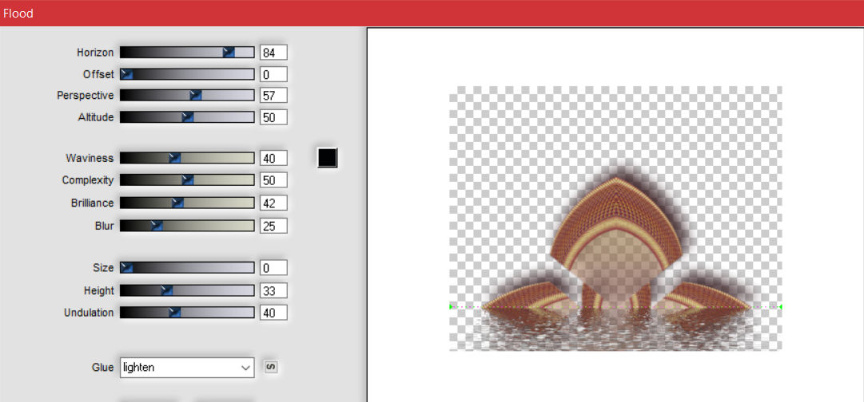Open the Glue mode dropdown

[187, 368]
